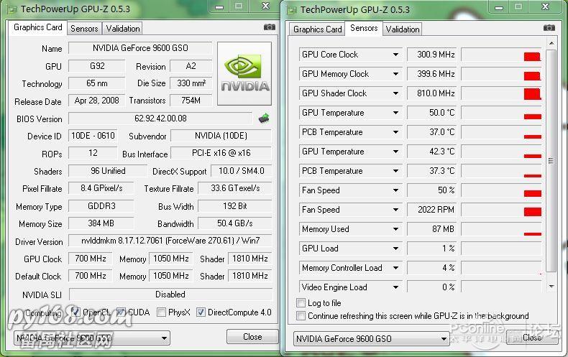Open the GPU Load sensor dropdown
This screenshot has height=357, width=568.
[395, 249]
